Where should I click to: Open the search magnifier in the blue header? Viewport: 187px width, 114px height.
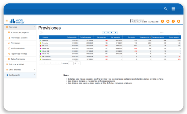click(166, 9)
